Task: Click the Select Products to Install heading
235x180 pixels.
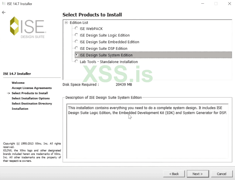Action: click(x=92, y=15)
